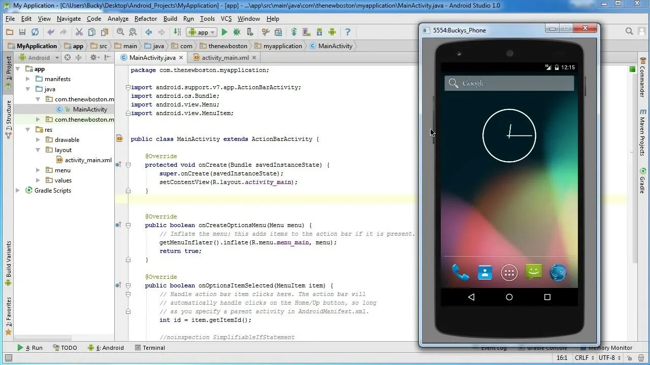Viewport: 650px width, 365px height.
Task: Hide the project panel icon
Action: 107,57
